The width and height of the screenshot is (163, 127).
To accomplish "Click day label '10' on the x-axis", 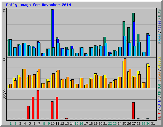I will pyautogui.click(x=53, y=124).
